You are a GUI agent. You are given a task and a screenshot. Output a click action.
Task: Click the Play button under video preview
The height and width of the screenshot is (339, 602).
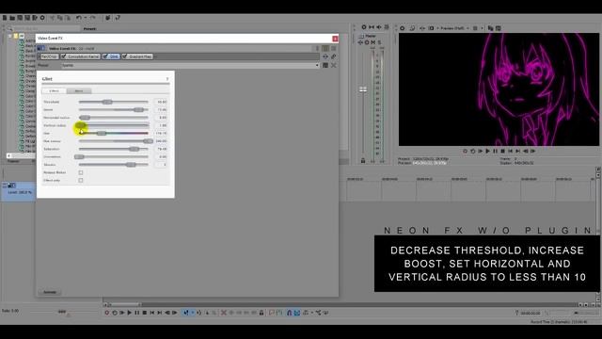tap(487, 151)
